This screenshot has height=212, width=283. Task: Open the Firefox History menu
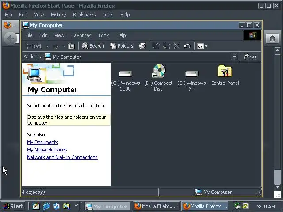tap(58, 15)
